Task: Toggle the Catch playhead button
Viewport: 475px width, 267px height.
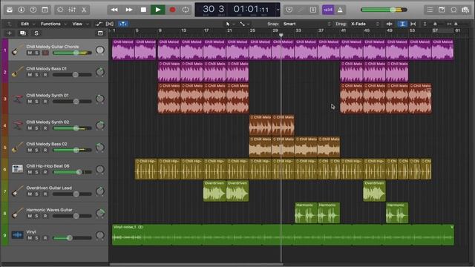Action: point(122,24)
